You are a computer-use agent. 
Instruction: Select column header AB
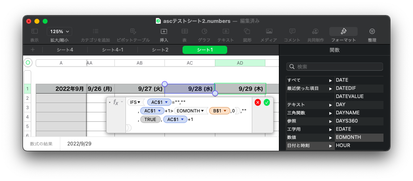tap(139, 63)
